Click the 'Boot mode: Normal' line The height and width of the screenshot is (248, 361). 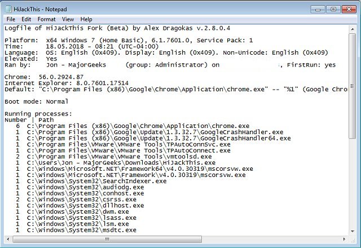pyautogui.click(x=36, y=101)
